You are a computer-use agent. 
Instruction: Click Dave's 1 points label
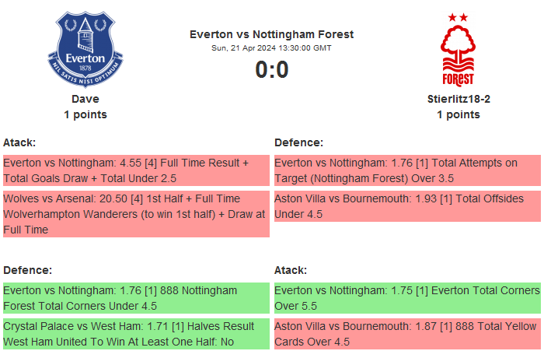click(x=85, y=114)
